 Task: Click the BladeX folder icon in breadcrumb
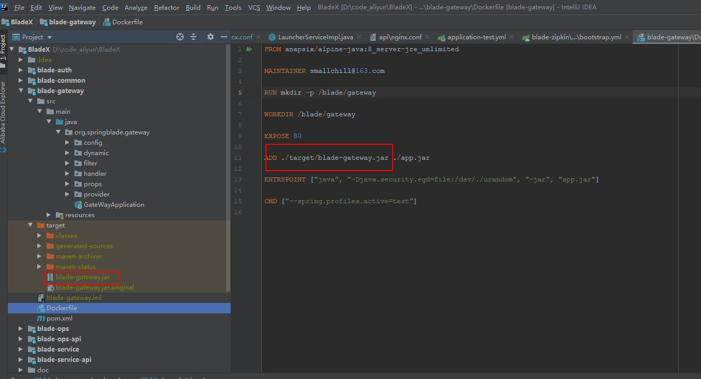point(5,22)
